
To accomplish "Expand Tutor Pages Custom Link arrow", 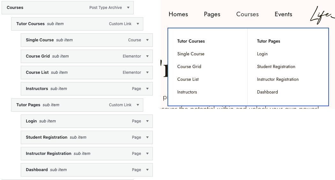I will tap(138, 105).
